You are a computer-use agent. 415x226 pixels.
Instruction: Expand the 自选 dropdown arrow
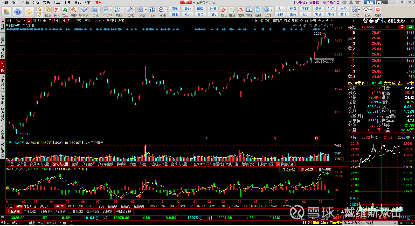coord(99,10)
